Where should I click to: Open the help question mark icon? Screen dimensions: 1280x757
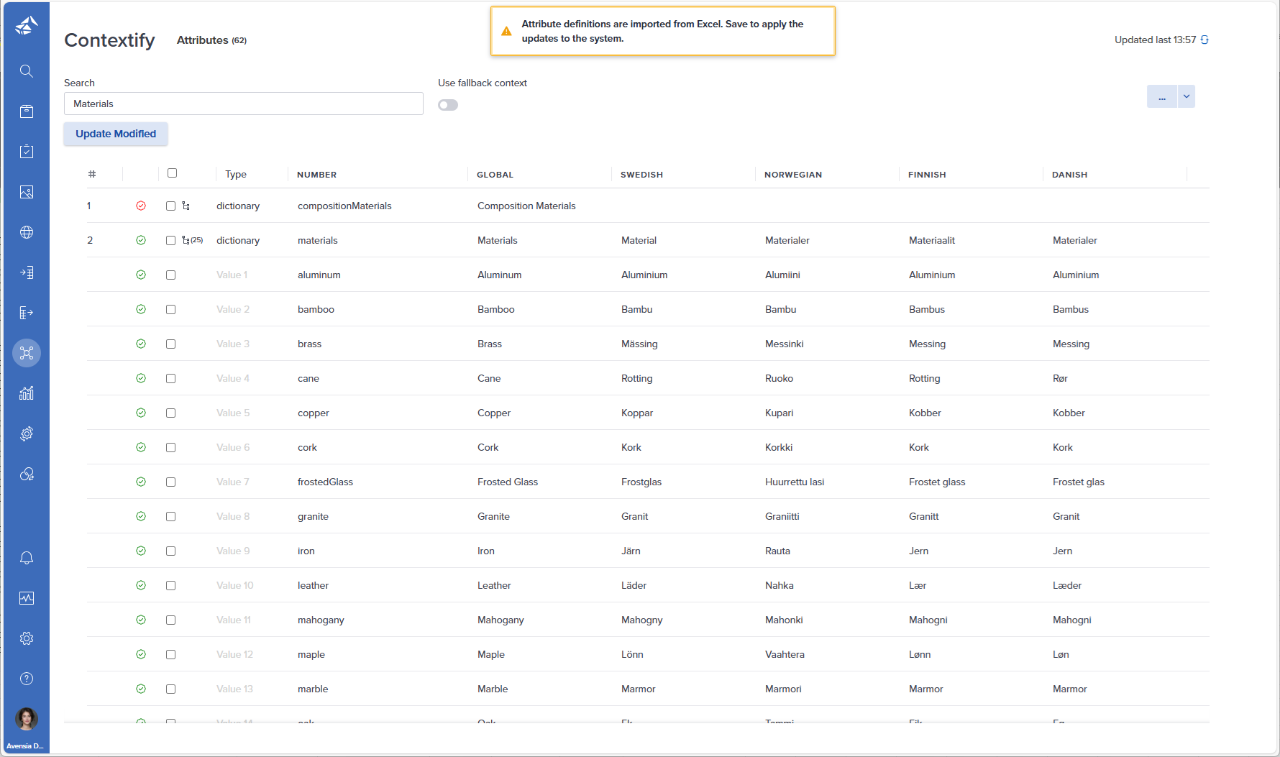(27, 679)
